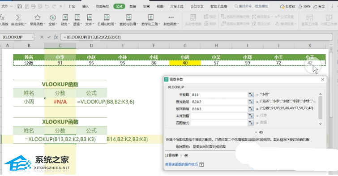Expand the XLOOKUP name box dropdown

[33, 37]
